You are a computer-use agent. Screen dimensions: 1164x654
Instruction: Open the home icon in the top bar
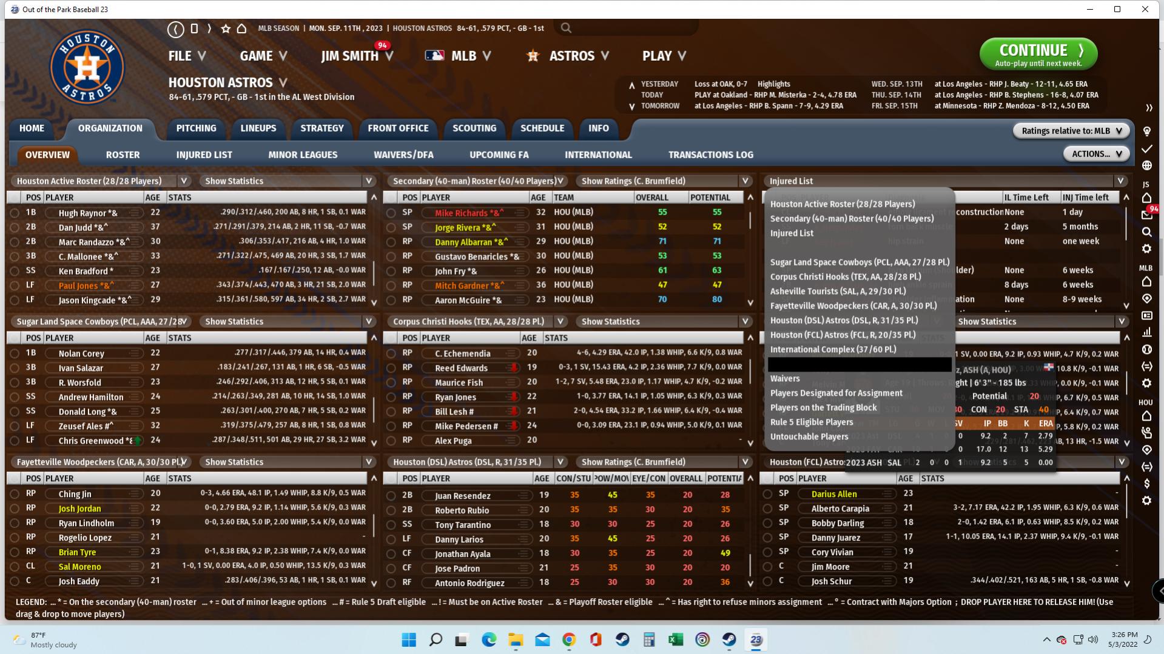coord(241,28)
